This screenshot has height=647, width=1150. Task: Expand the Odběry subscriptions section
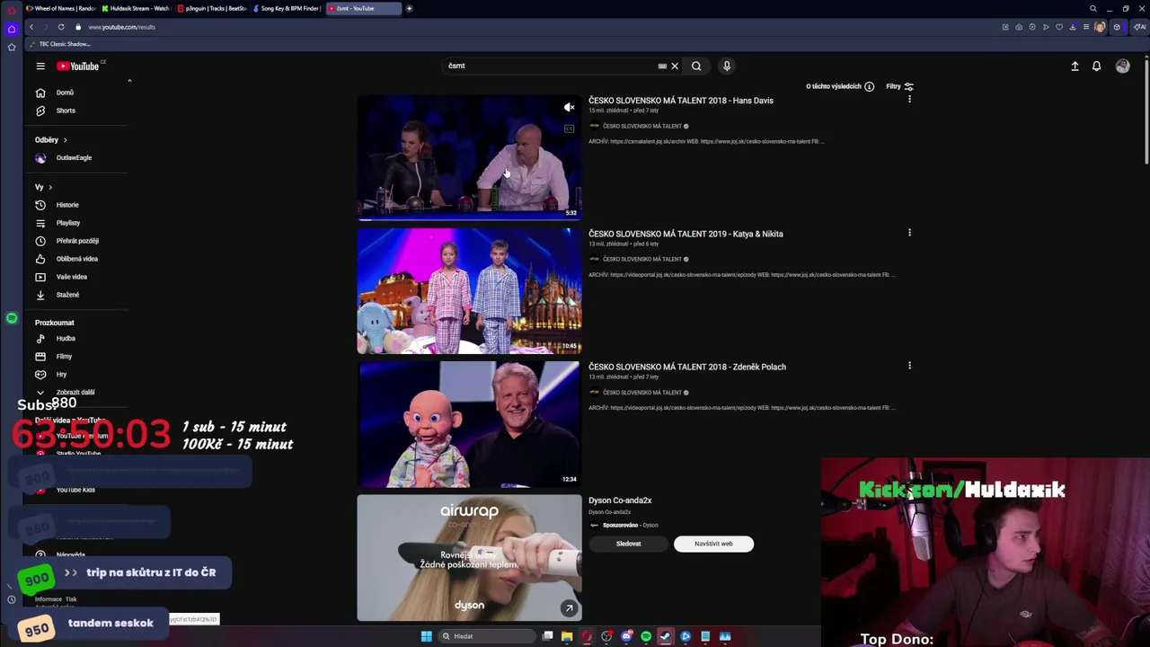pyautogui.click(x=51, y=140)
